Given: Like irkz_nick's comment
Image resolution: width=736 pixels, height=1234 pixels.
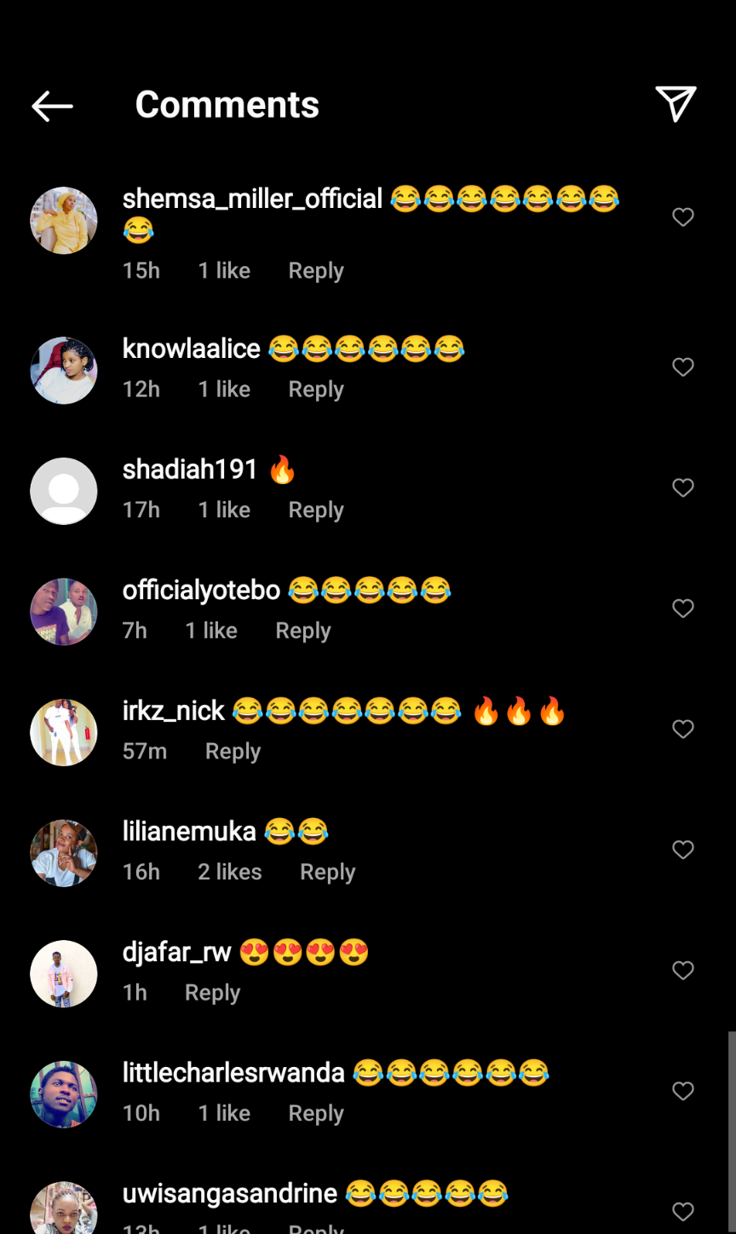Looking at the screenshot, I should click(683, 729).
